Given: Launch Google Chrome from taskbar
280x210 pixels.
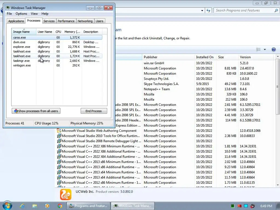Looking at the screenshot, I should point(60,206).
